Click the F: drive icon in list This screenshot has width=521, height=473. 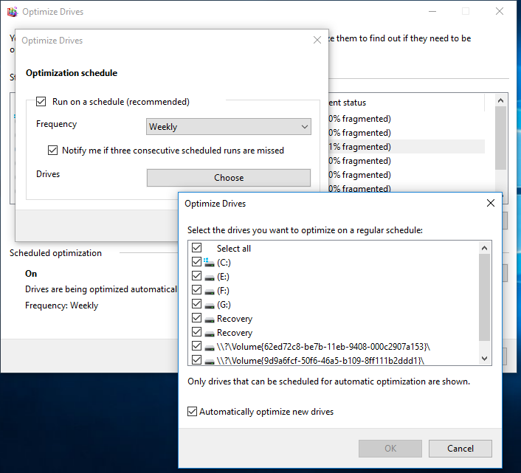210,291
